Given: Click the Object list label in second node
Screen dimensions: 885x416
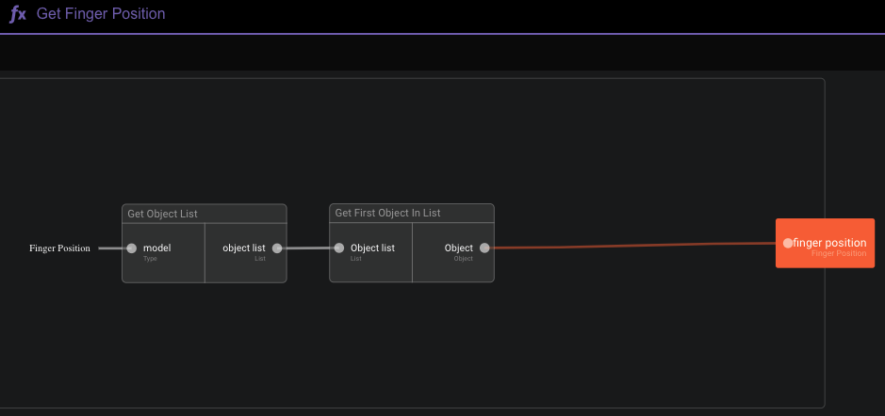Looking at the screenshot, I should pyautogui.click(x=372, y=248).
